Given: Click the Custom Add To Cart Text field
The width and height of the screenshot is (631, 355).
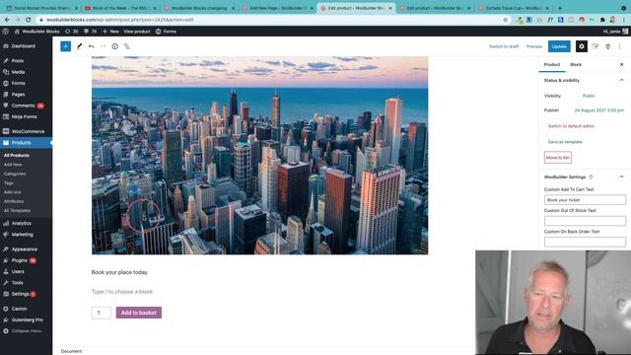Looking at the screenshot, I should tap(585, 199).
